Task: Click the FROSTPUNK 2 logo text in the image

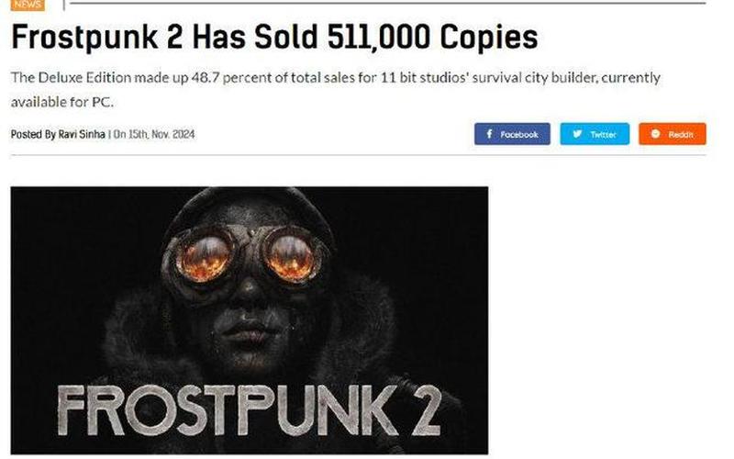Action: pos(249,407)
